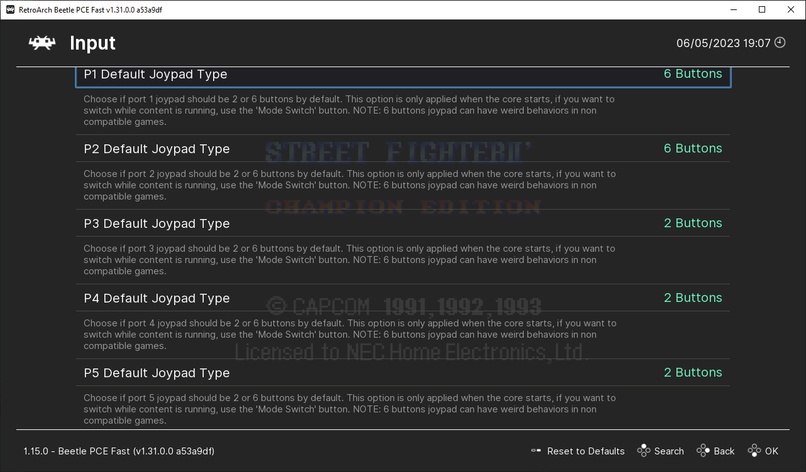
Task: Select the Input menu heading
Action: (92, 43)
